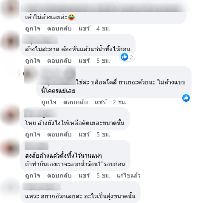
Task: Click the like reaction icon on the broccoli reply
Action: click(186, 98)
